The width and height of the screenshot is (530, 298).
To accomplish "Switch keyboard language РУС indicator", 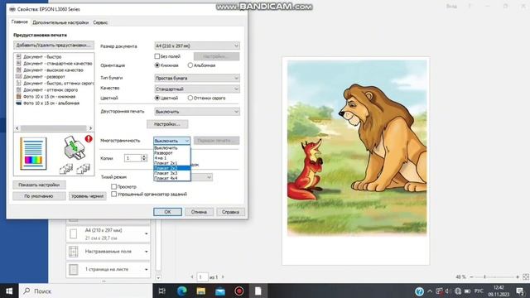I will click(479, 291).
